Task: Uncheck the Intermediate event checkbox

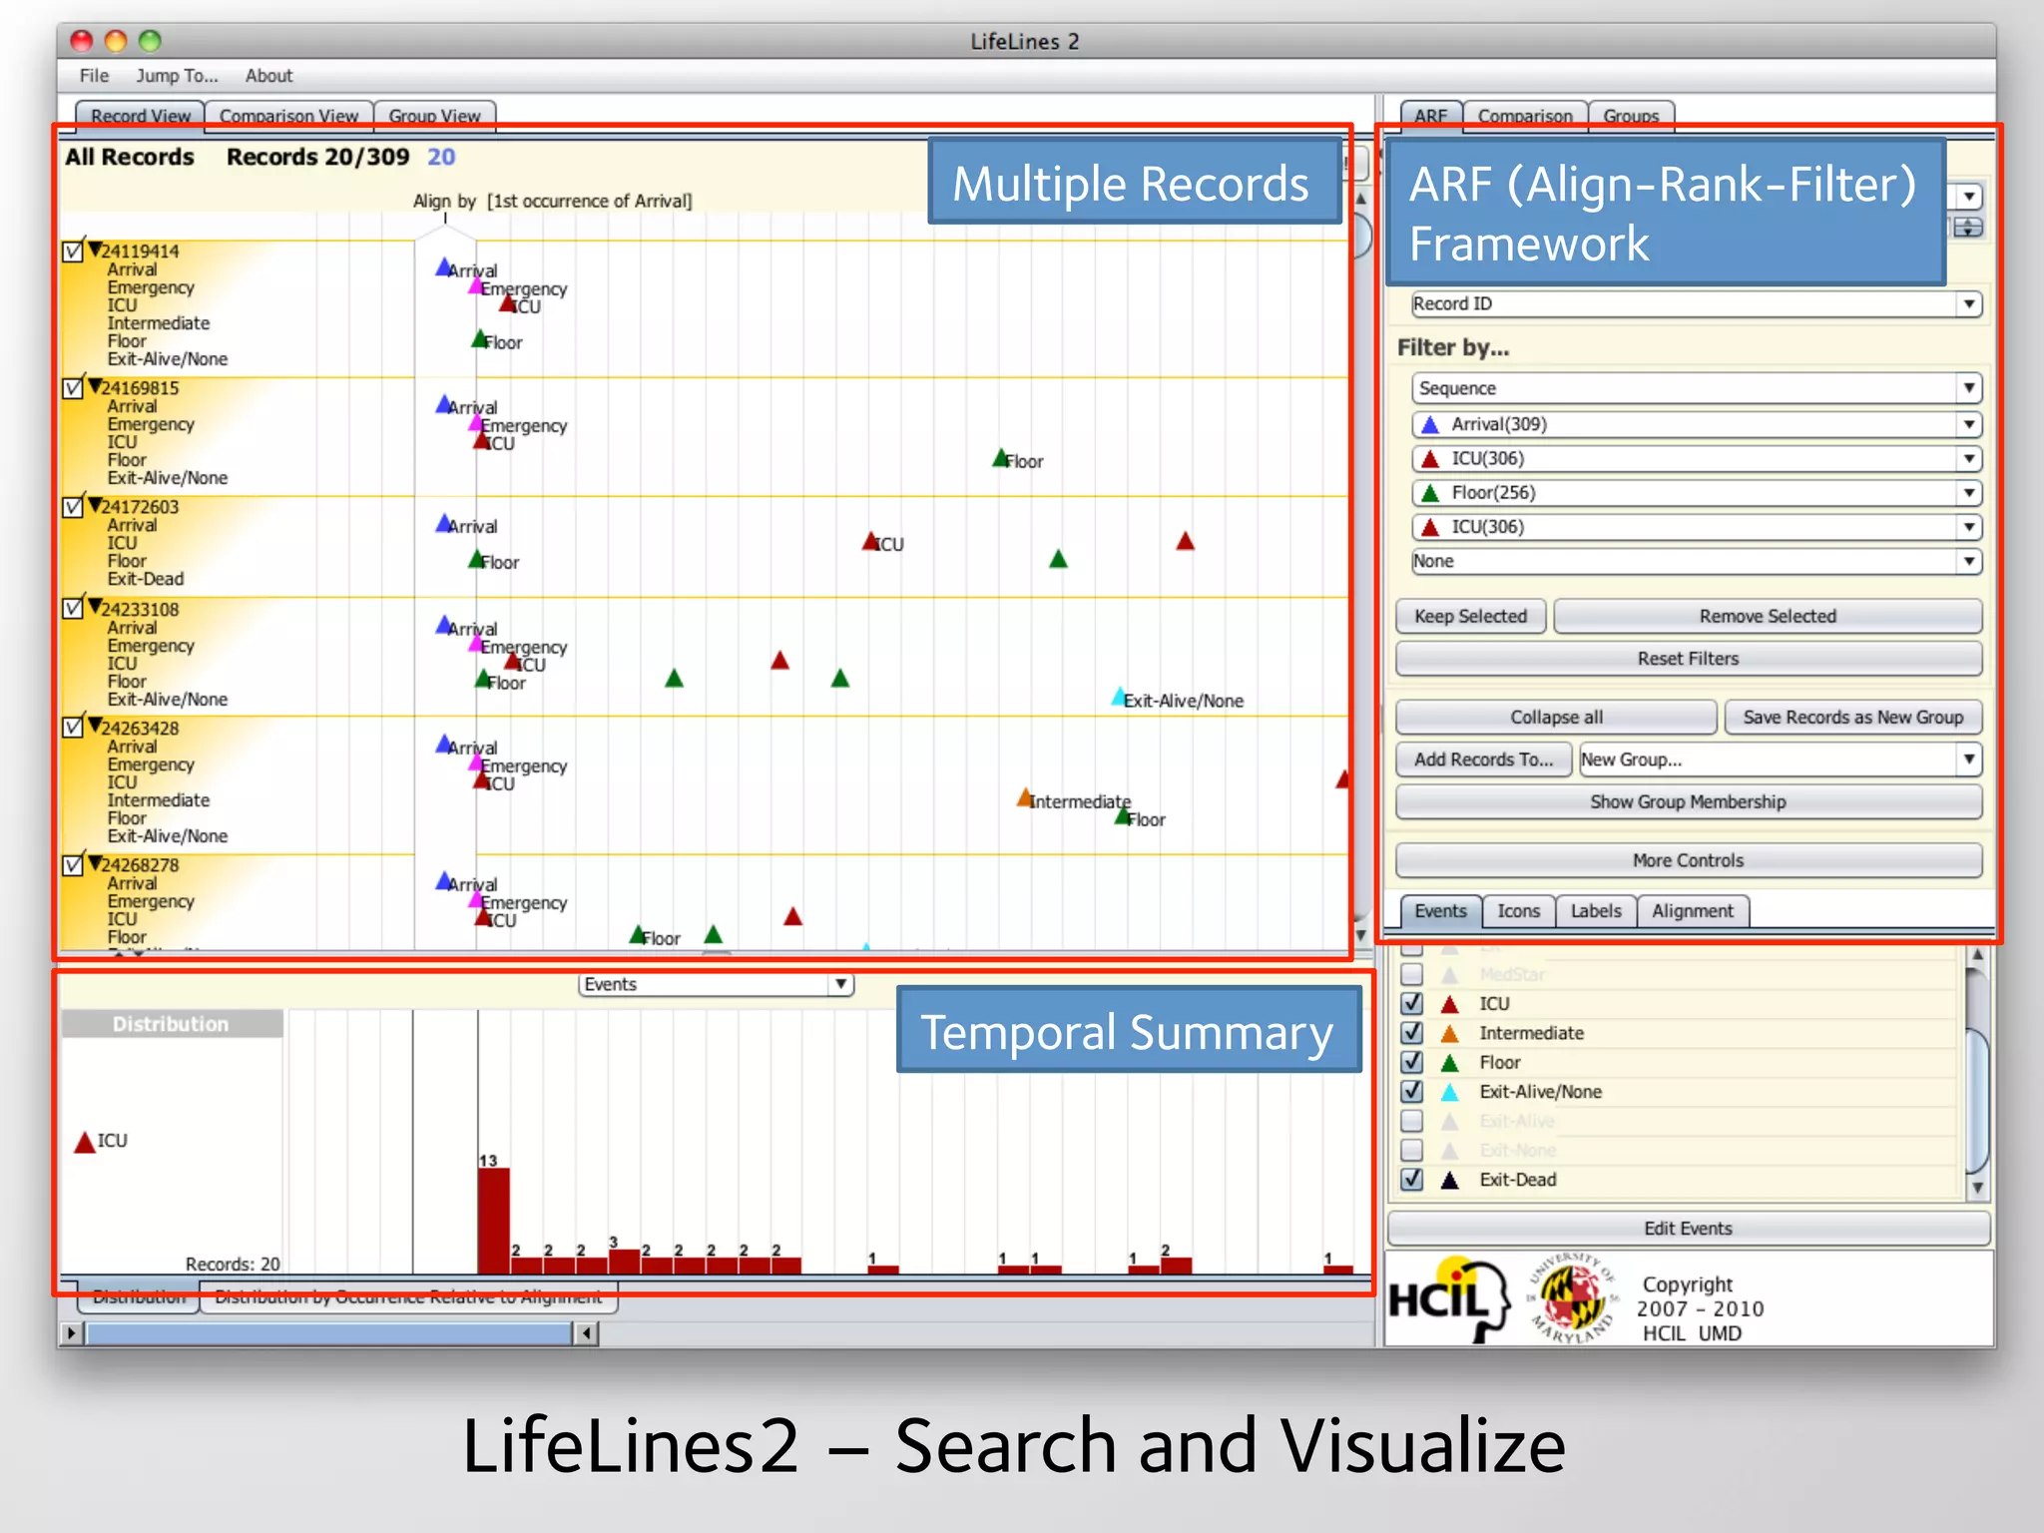Action: [1411, 1032]
